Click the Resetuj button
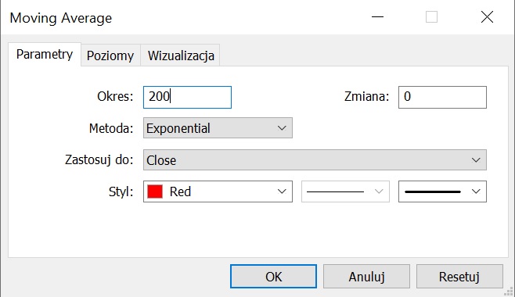 (x=459, y=277)
